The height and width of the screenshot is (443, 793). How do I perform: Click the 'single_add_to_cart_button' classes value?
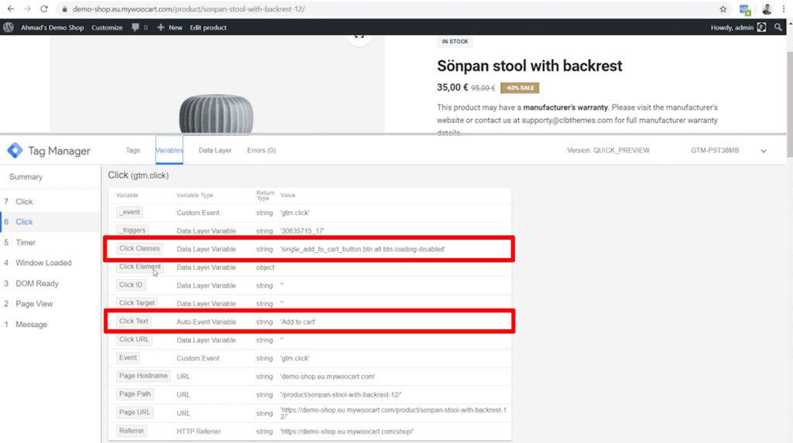pyautogui.click(x=362, y=249)
